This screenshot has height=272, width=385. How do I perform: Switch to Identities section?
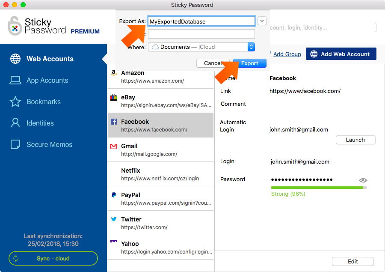[x=40, y=123]
